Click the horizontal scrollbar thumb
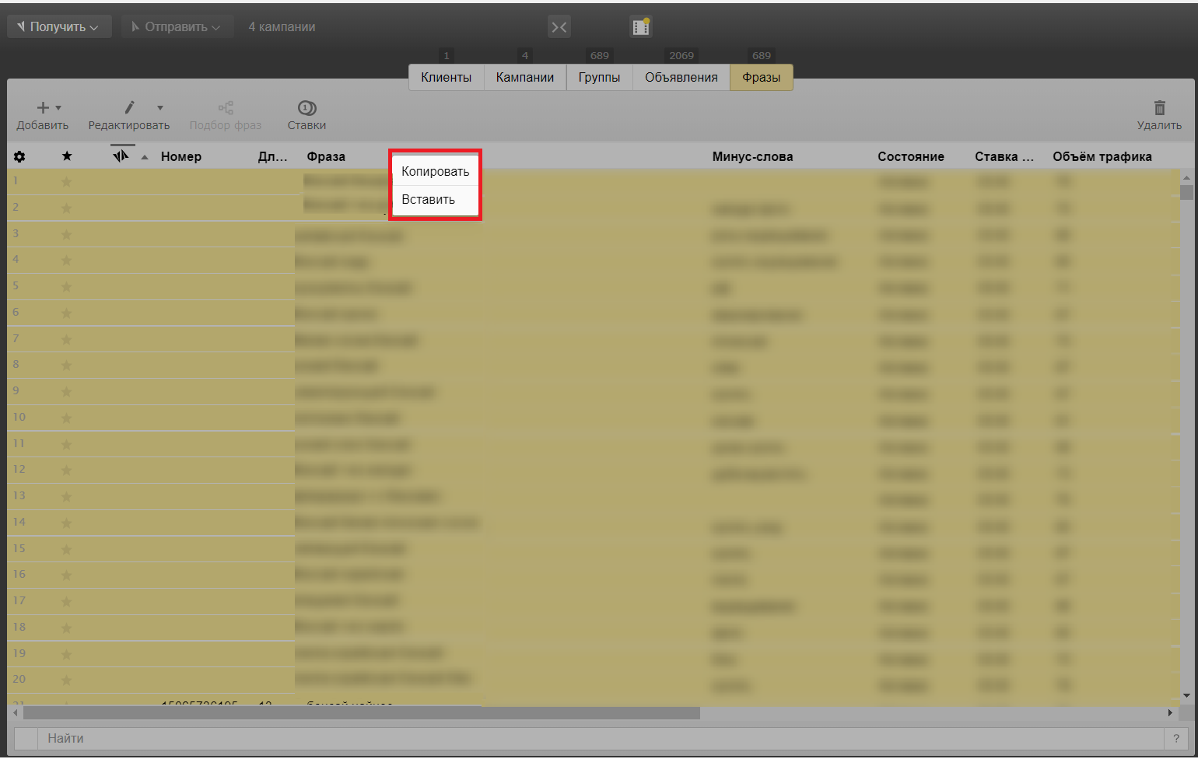Viewport: 1198px width, 759px height. pos(361,713)
